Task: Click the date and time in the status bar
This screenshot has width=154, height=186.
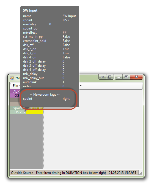Action: (122, 172)
